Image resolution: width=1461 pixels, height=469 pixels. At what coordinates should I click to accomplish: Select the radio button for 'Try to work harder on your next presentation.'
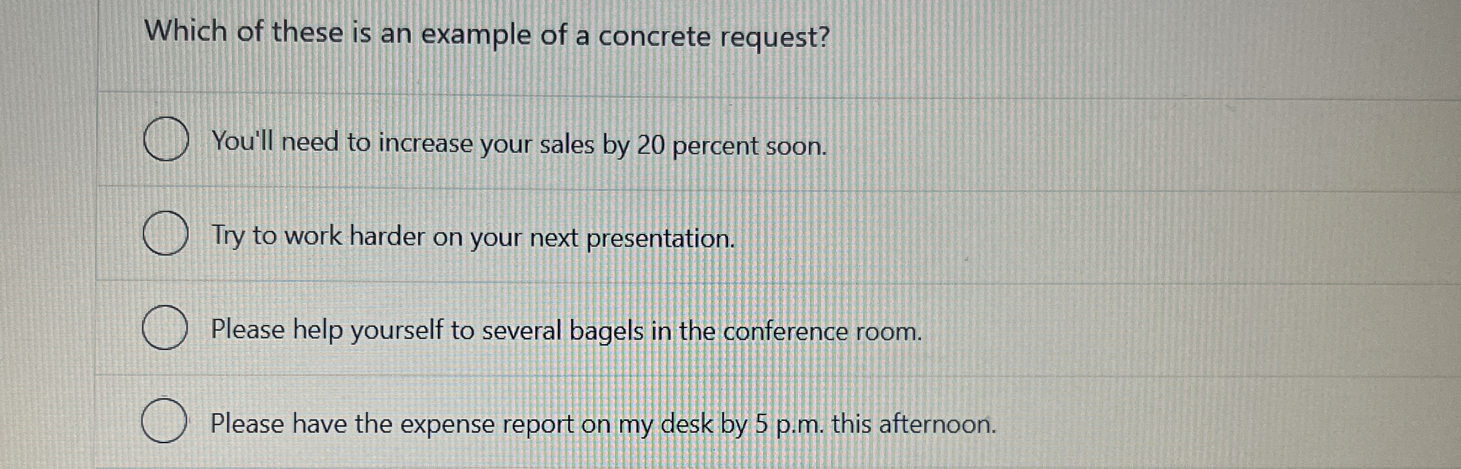pos(166,234)
